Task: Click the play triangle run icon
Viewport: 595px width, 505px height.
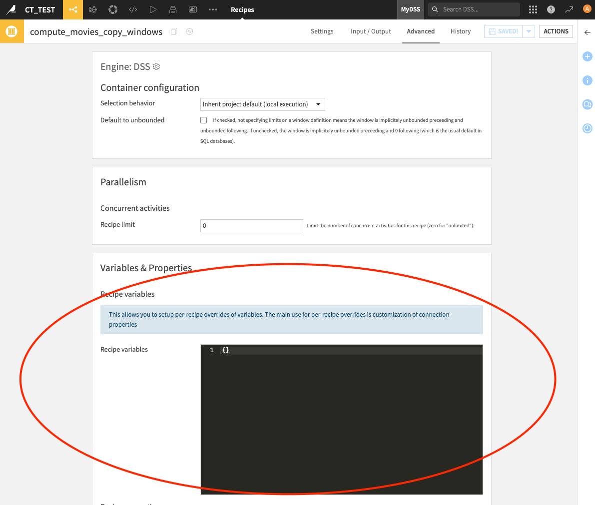Action: (x=153, y=9)
